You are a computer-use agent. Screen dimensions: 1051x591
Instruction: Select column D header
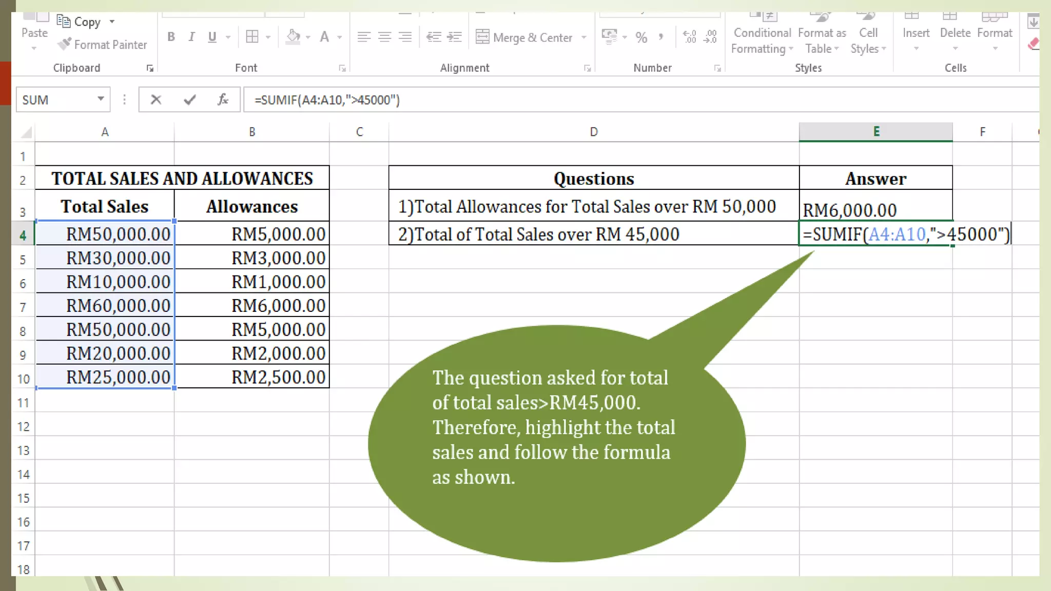(594, 132)
